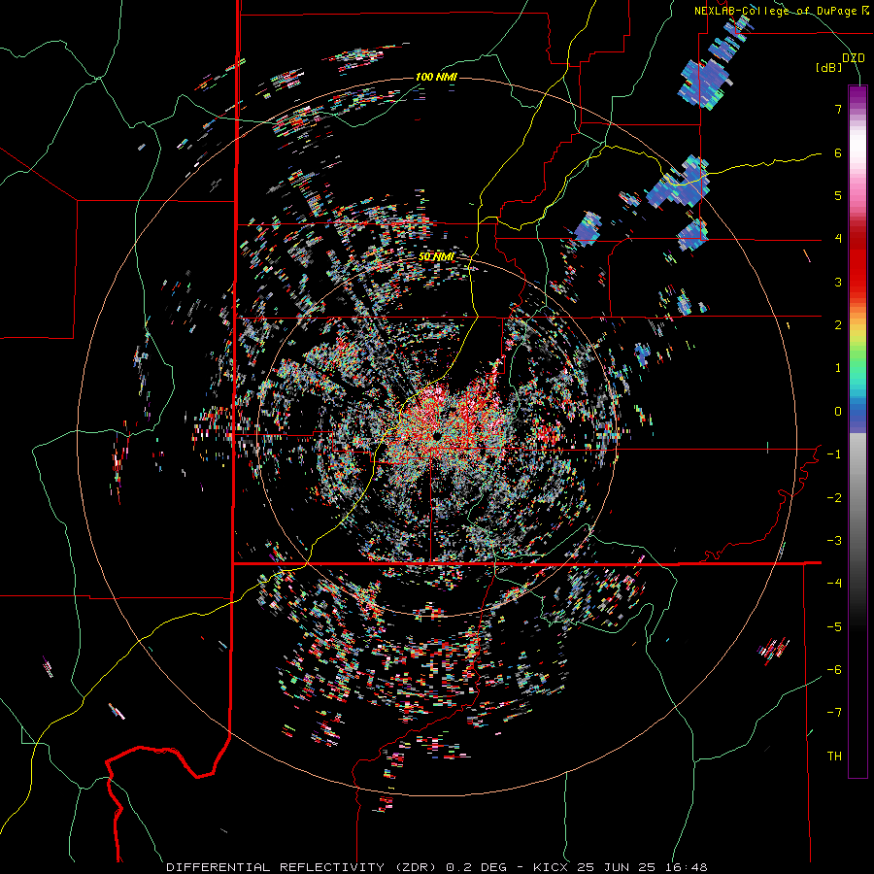
Task: Click the KICX radar site identifier
Action: click(551, 867)
